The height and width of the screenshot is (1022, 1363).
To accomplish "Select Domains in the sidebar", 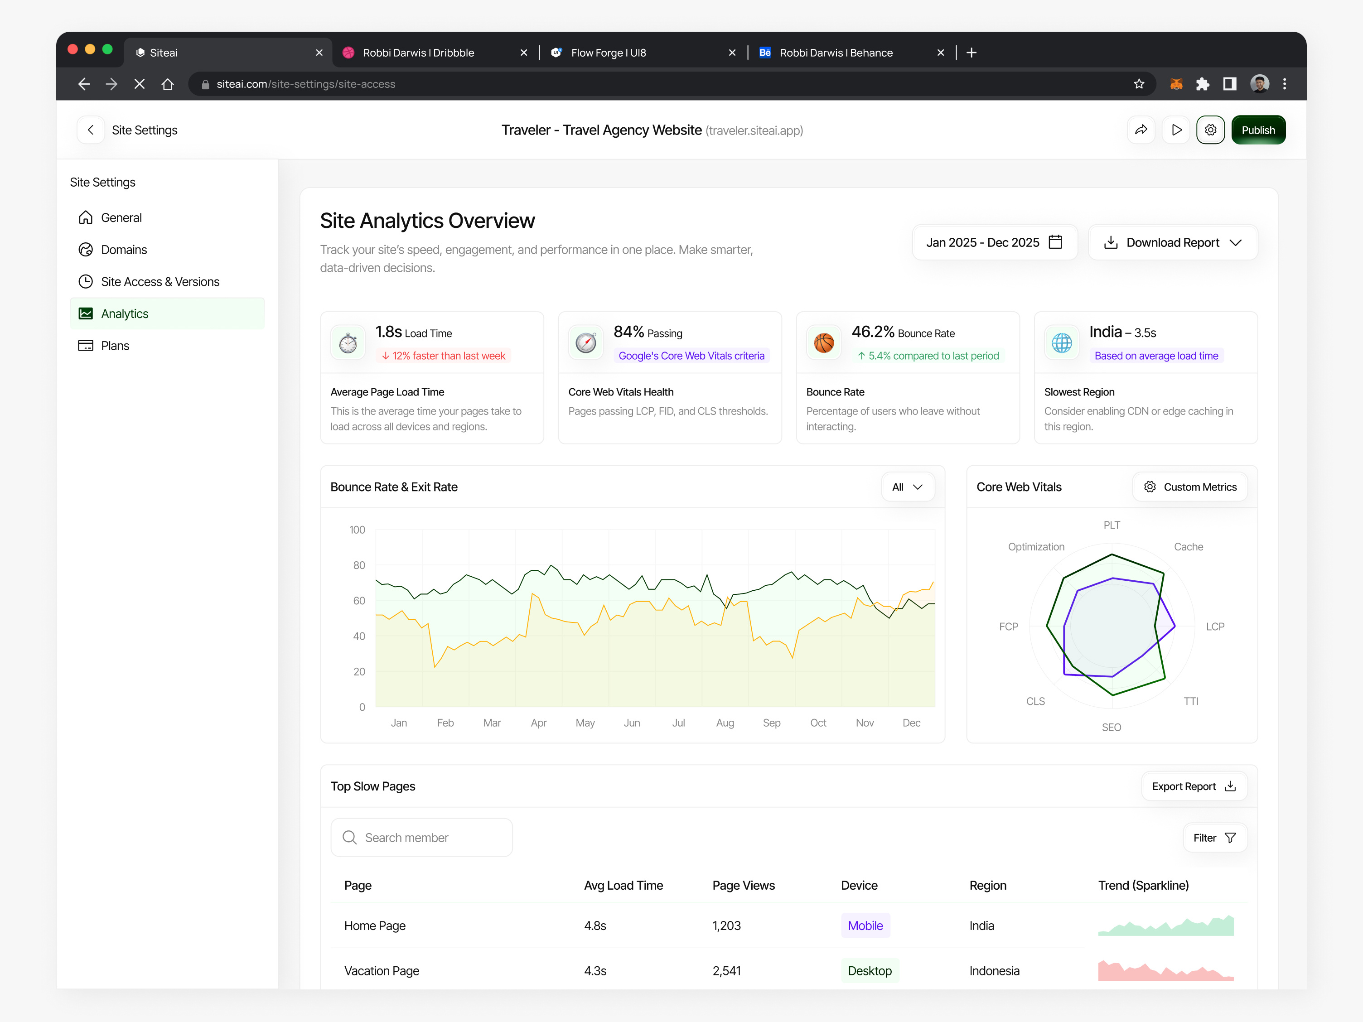I will [124, 250].
